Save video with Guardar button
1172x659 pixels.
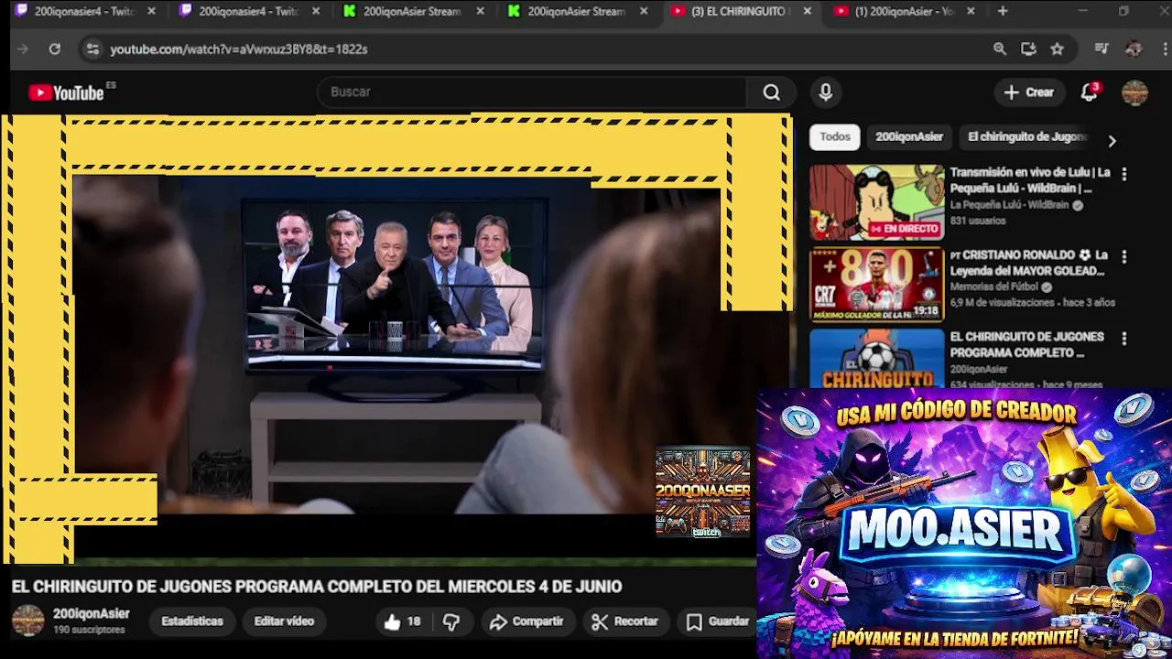point(718,621)
